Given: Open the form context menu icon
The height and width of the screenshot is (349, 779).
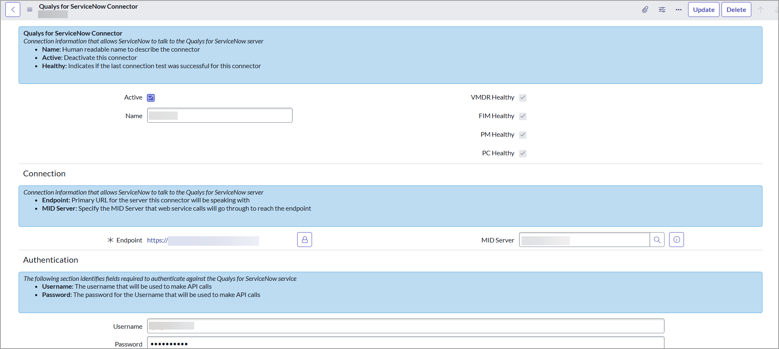Looking at the screenshot, I should coord(30,9).
